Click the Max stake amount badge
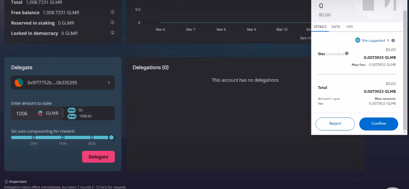Screen dimensions: 409x189 pos(72,116)
